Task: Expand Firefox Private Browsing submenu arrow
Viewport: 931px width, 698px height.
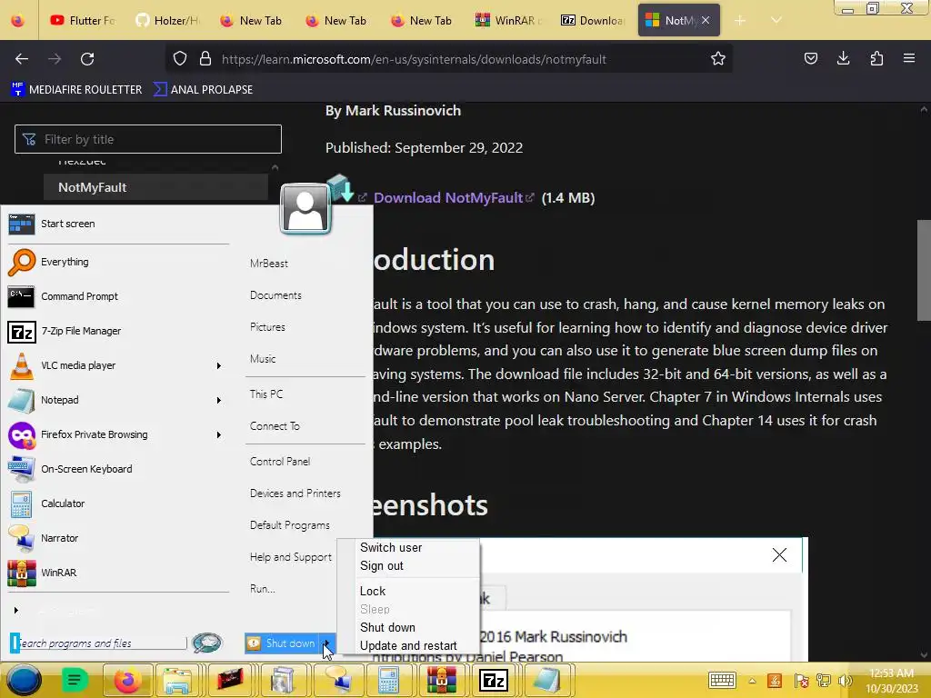Action: coord(218,434)
